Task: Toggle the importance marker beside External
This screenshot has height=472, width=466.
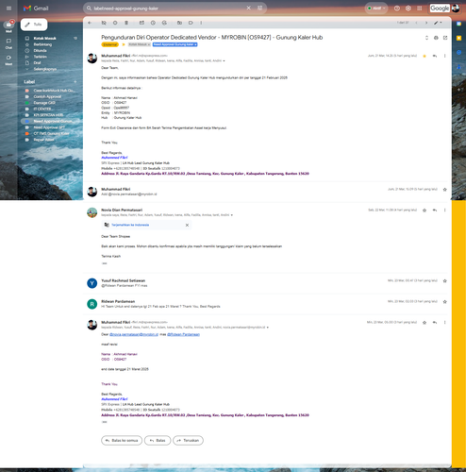Action: pos(124,44)
